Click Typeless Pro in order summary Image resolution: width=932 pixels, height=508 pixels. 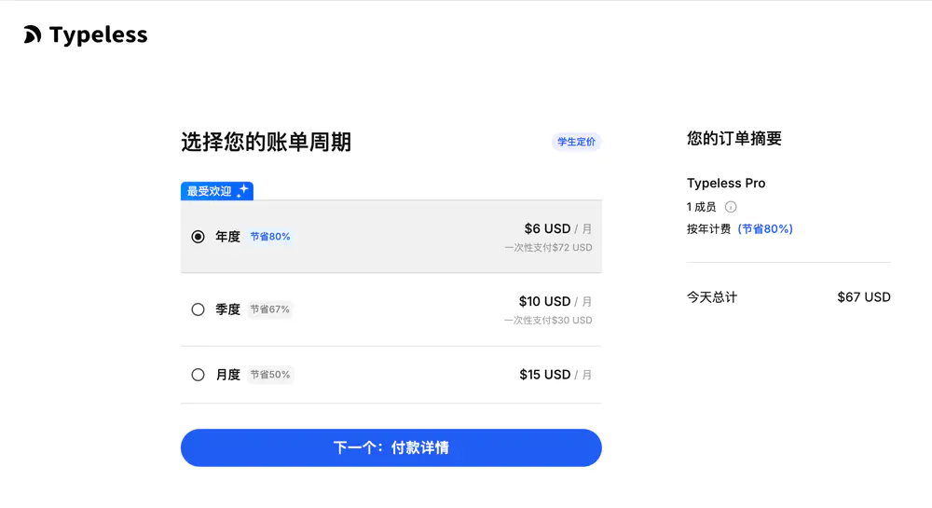[726, 183]
